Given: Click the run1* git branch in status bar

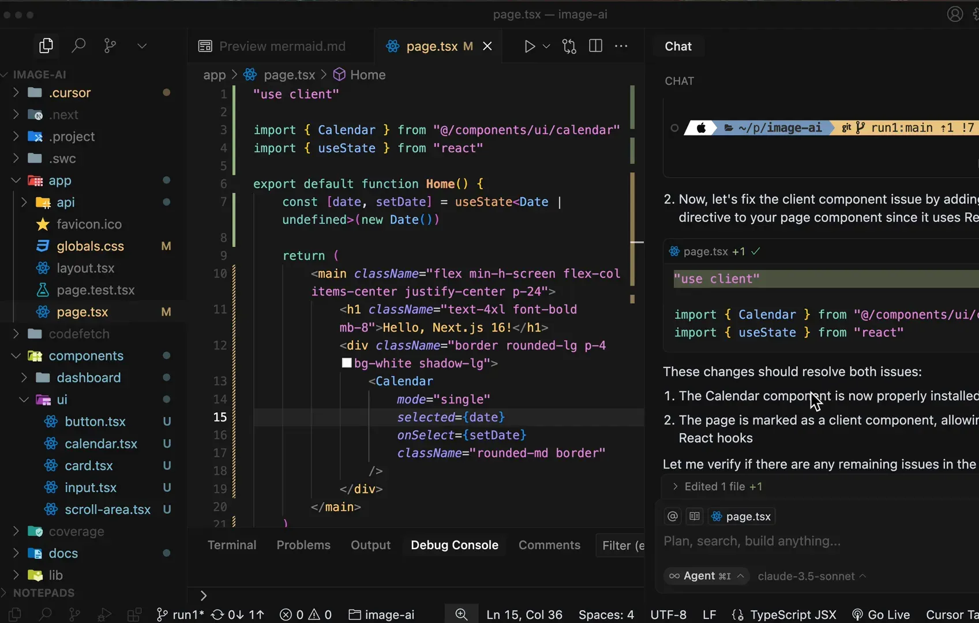Looking at the screenshot, I should [180, 615].
